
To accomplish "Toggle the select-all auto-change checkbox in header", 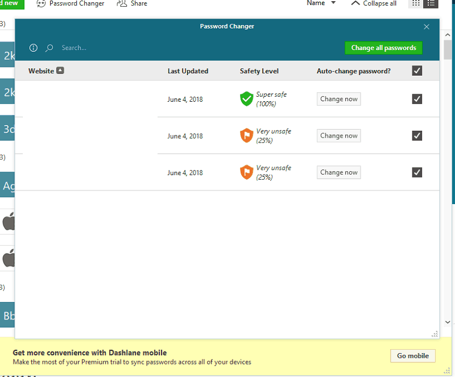I will tap(417, 71).
